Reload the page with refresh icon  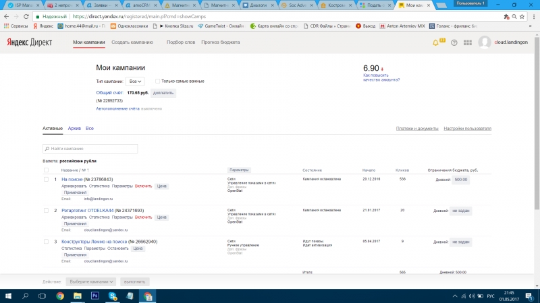[x=26, y=16]
